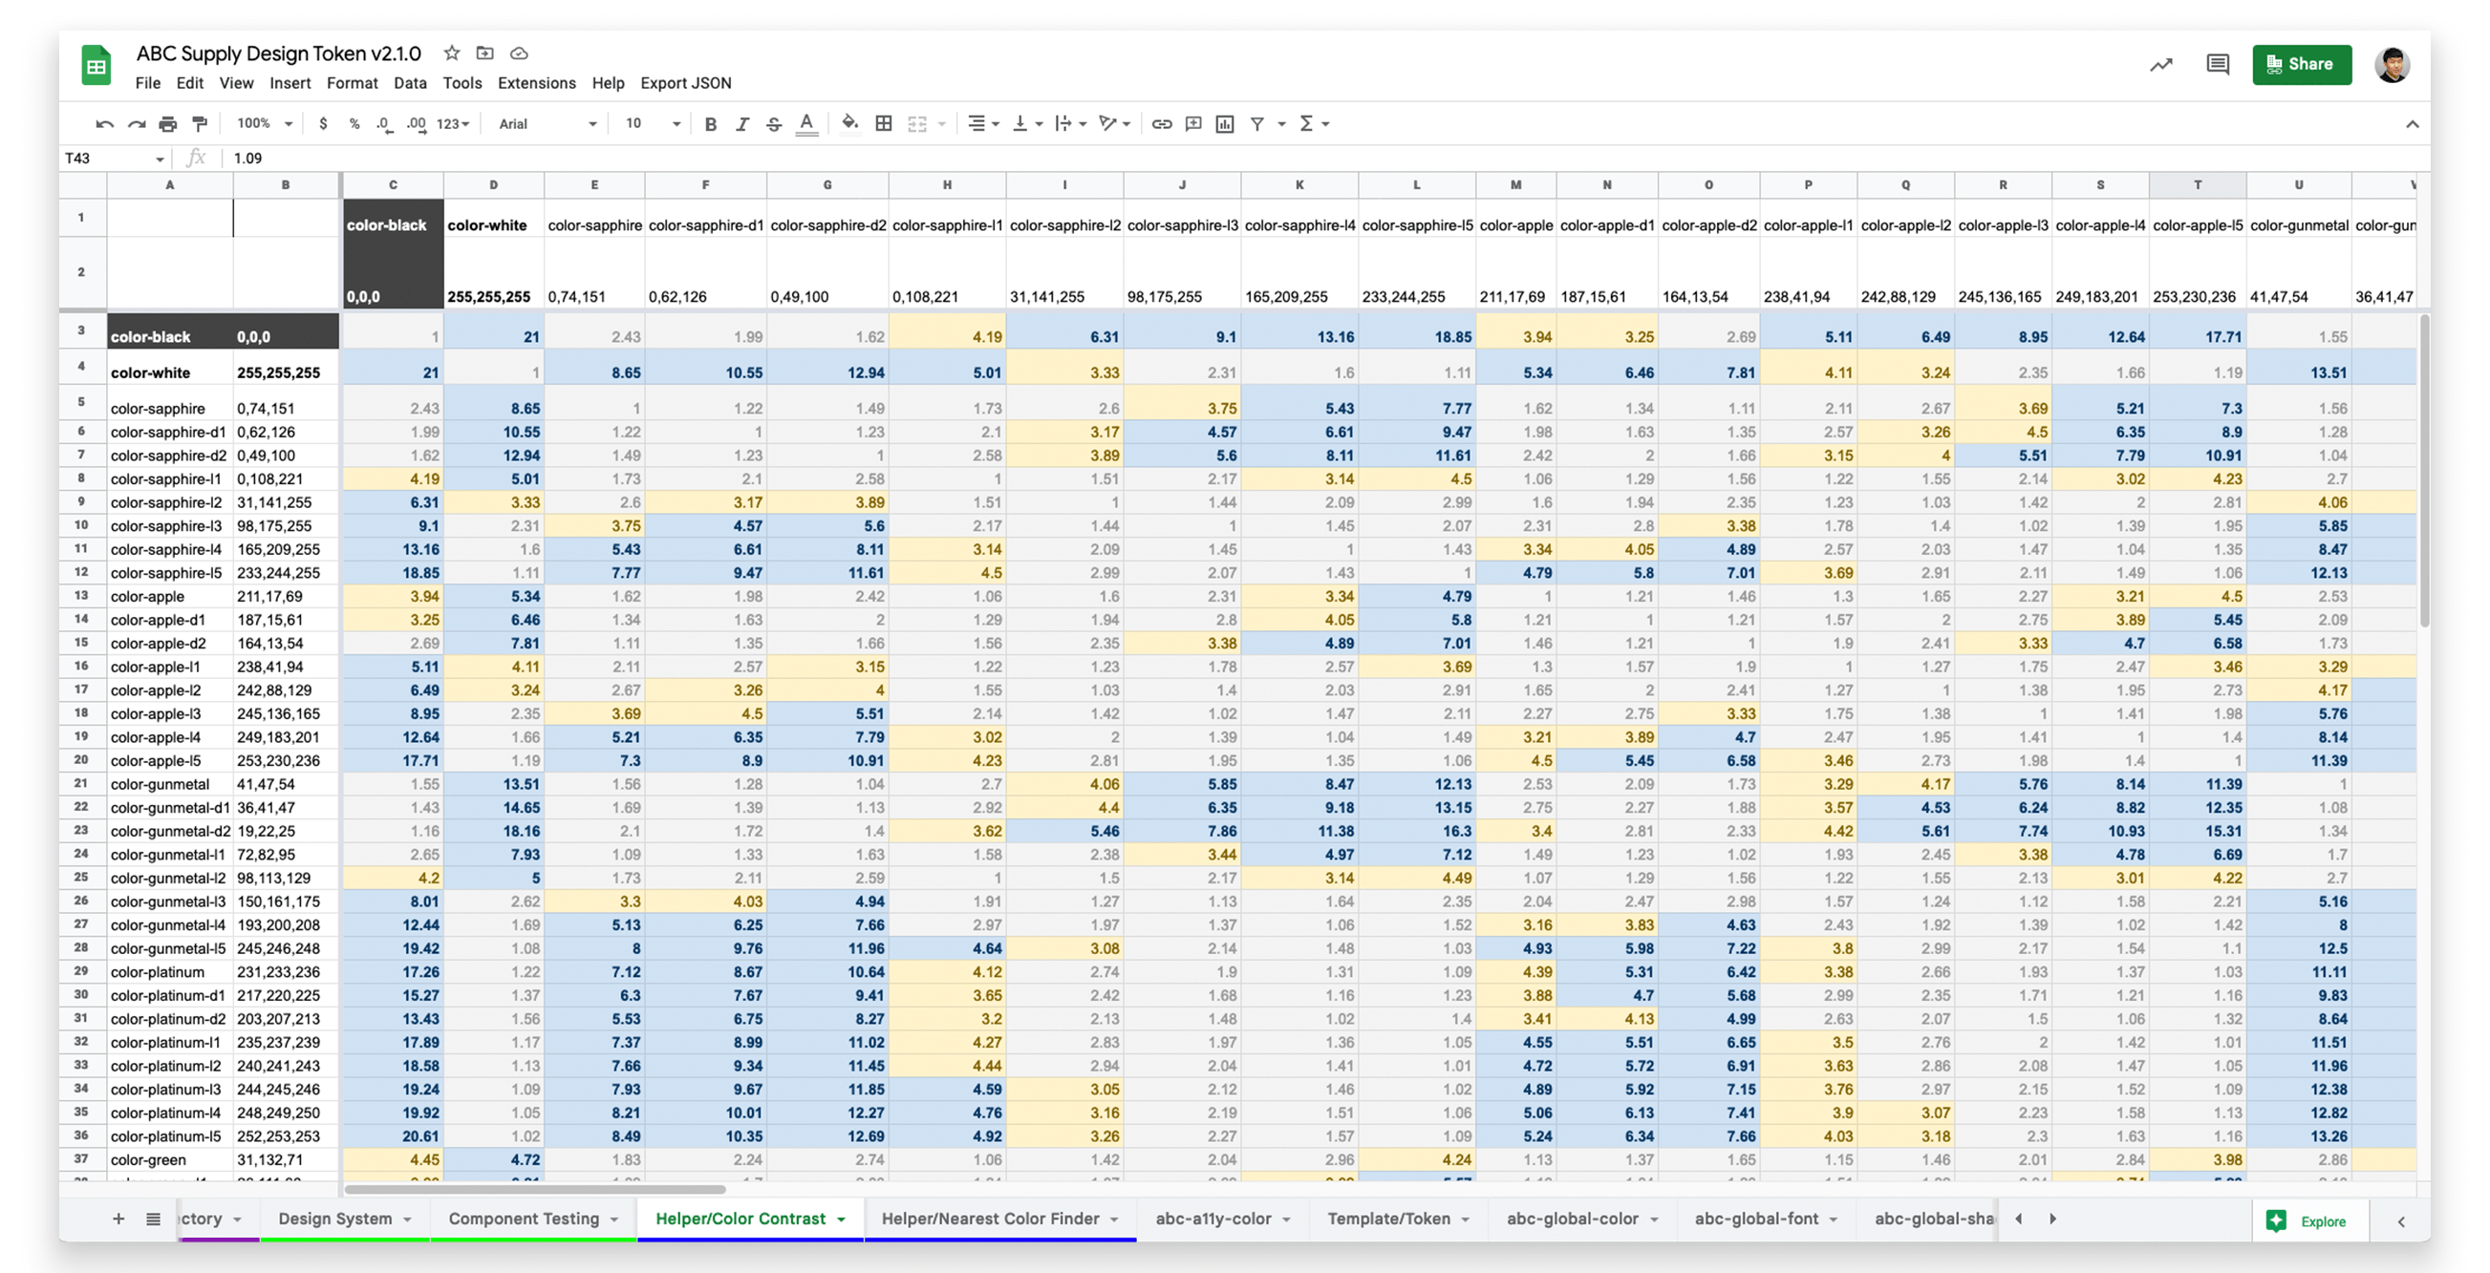
Task: Click the green Share button
Action: pos(2302,65)
